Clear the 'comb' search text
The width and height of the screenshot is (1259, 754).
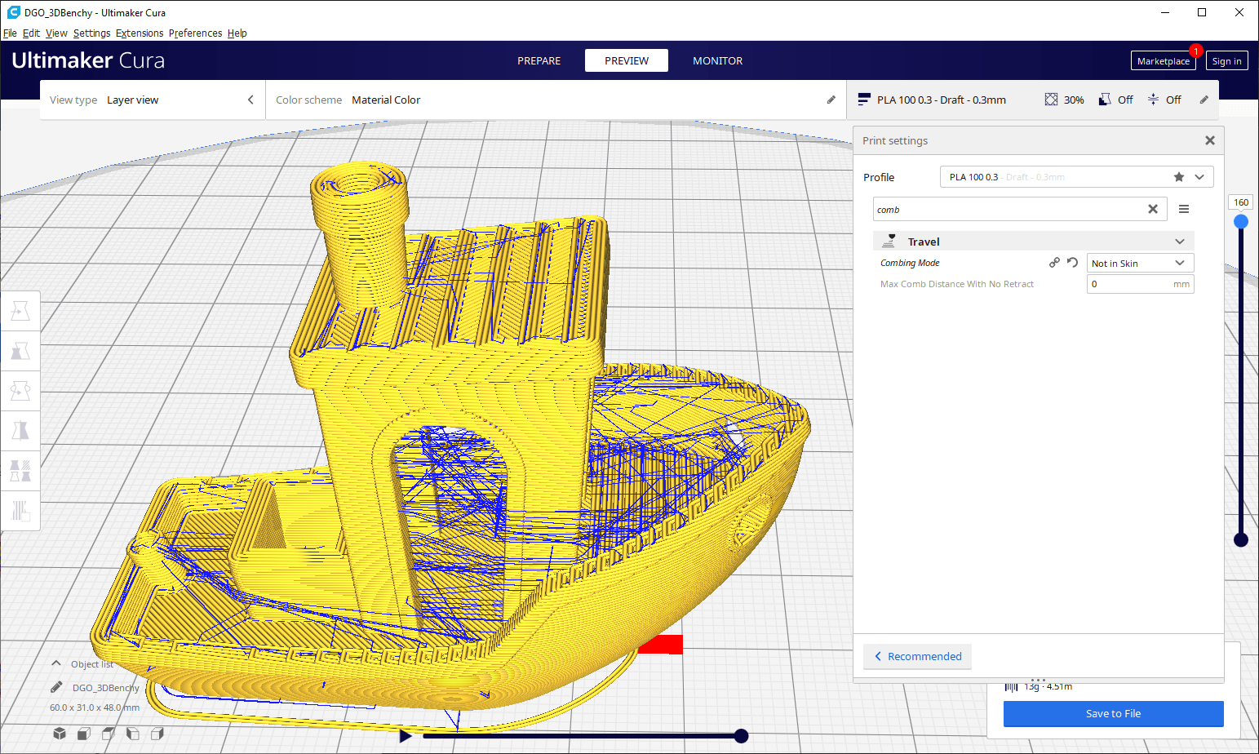1153,209
